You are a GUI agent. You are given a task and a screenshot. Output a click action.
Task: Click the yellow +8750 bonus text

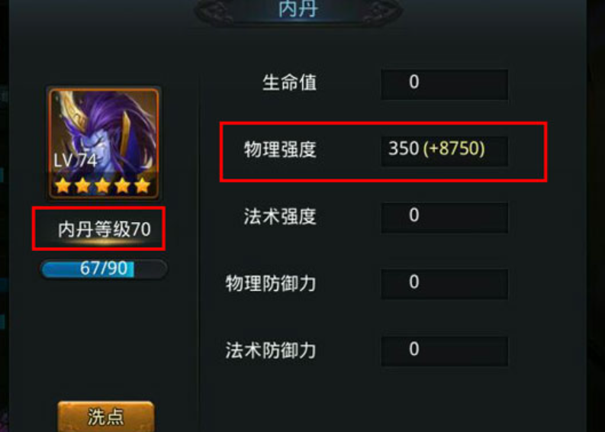tap(454, 149)
